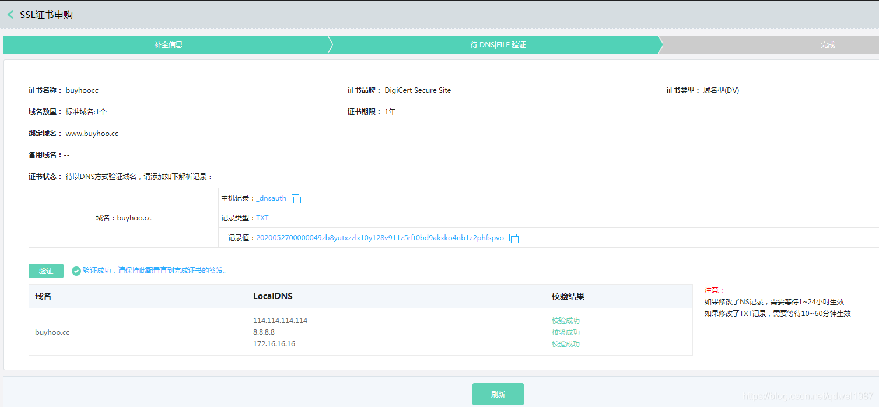Click the 校验结果 column header

[x=568, y=296]
